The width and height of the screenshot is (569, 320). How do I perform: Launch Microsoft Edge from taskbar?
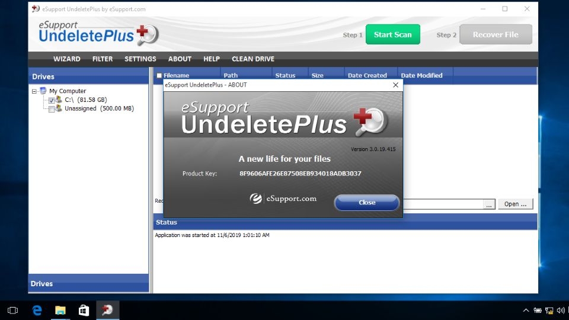[37, 310]
